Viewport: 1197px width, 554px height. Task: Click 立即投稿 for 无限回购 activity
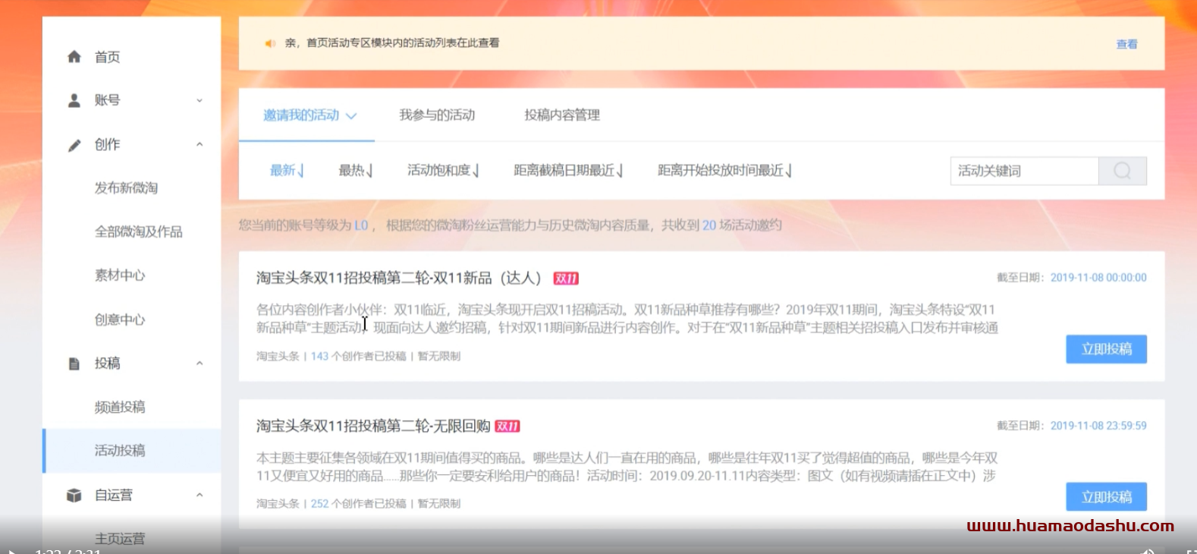coord(1106,497)
